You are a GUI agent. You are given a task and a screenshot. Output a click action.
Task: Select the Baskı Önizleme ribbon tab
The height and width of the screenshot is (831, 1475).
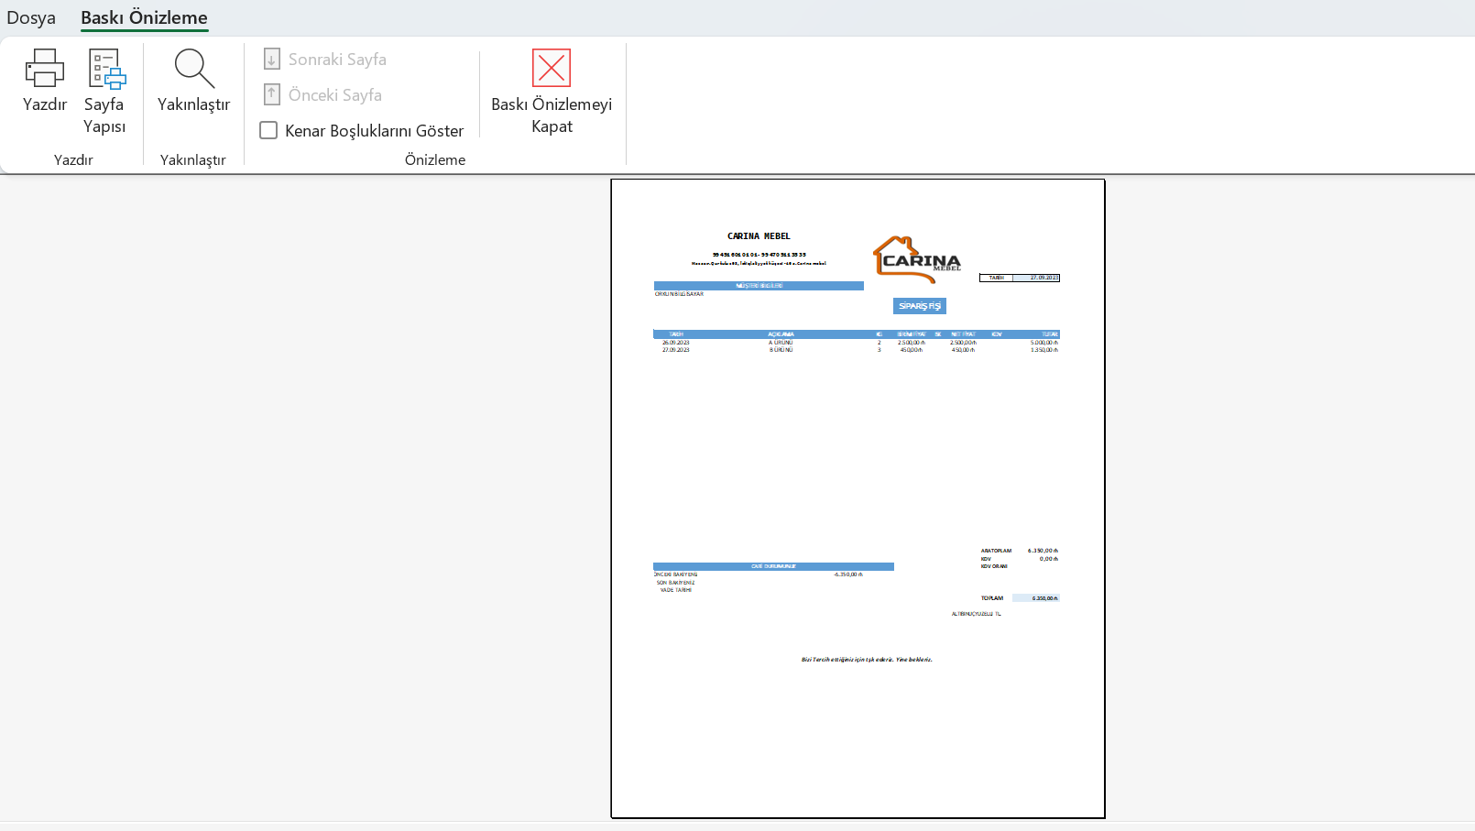coord(144,17)
